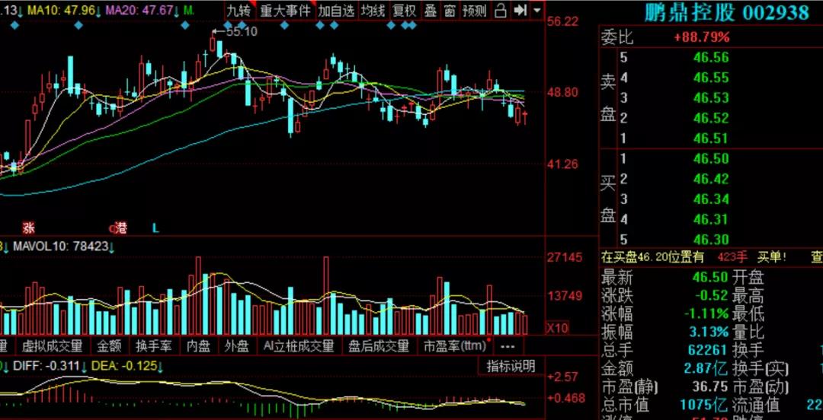Click the leftmost blue diamond event marker
823x420 pixels.
click(14, 25)
